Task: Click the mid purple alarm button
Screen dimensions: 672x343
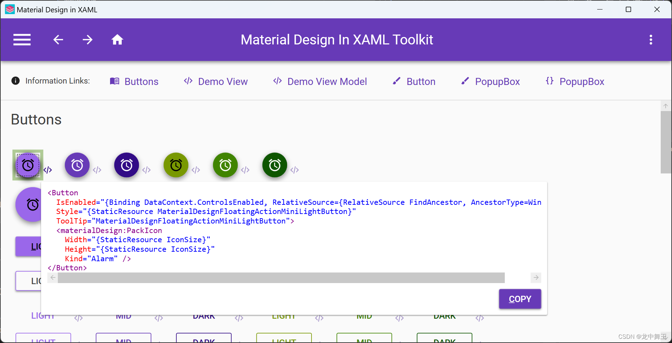Action: (x=77, y=165)
